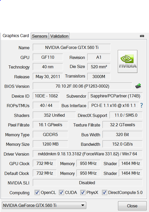Toggle the PhysX checkbox
Viewport: 149px width, 212px height.
click(83, 192)
